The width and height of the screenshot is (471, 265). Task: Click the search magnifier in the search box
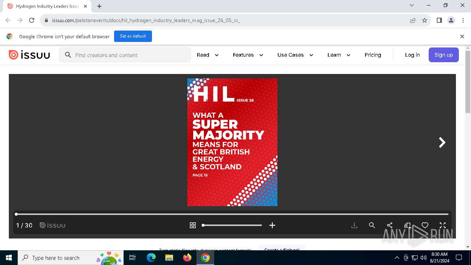pyautogui.click(x=68, y=55)
